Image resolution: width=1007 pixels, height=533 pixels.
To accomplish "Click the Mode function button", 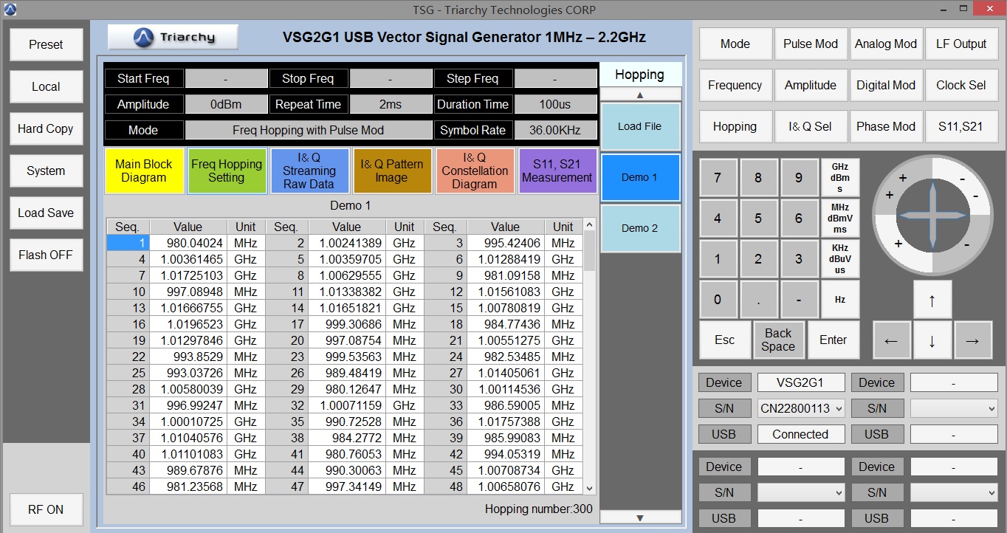I will pyautogui.click(x=735, y=44).
